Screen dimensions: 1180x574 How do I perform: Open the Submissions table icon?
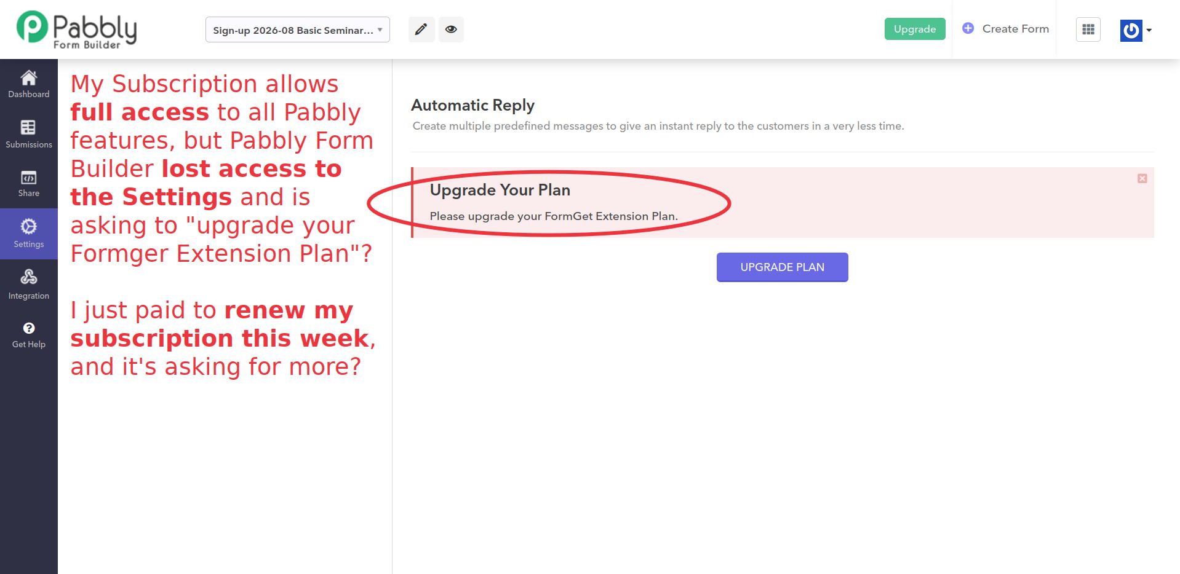coord(28,127)
